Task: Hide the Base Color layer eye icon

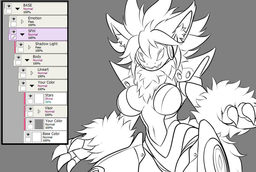Action: coord(28,134)
